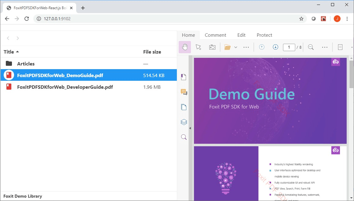This screenshot has width=354, height=201.
Task: Open more zoom options ellipsis
Action: pyautogui.click(x=325, y=47)
